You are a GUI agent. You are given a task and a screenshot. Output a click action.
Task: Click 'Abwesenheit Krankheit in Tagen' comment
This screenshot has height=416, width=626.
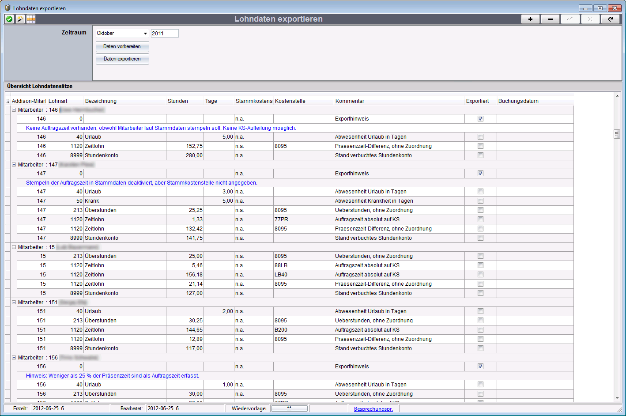tap(374, 201)
